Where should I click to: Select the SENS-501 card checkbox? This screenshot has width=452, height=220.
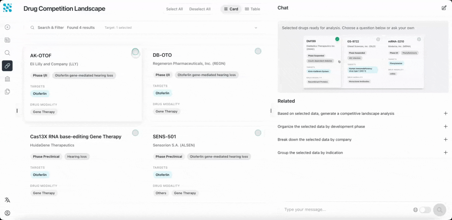[258, 133]
